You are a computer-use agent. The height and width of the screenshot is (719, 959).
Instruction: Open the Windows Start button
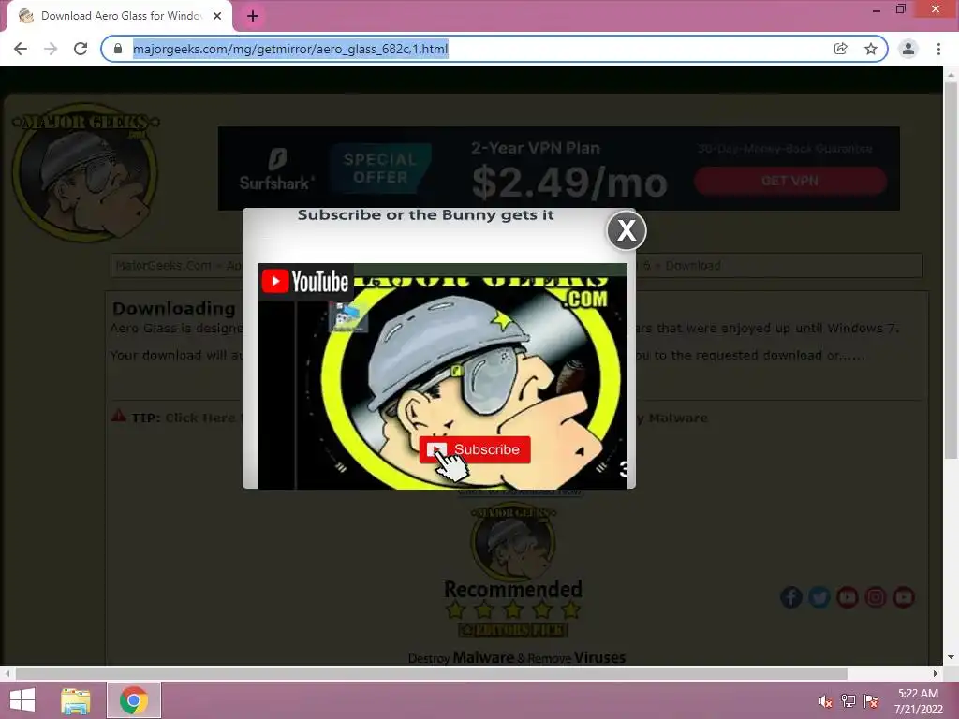pos(22,700)
